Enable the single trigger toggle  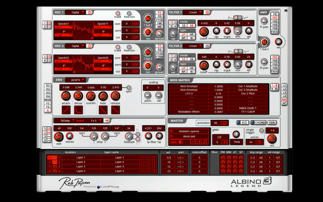261,130
